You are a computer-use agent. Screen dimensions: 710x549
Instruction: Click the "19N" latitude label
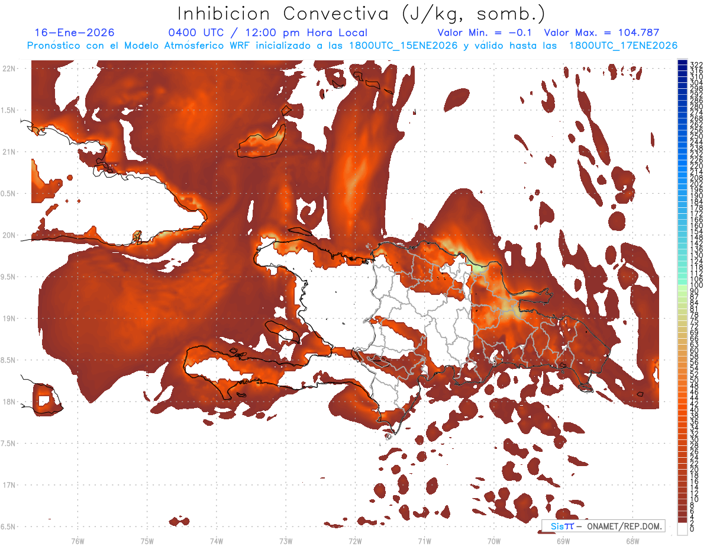pyautogui.click(x=8, y=319)
